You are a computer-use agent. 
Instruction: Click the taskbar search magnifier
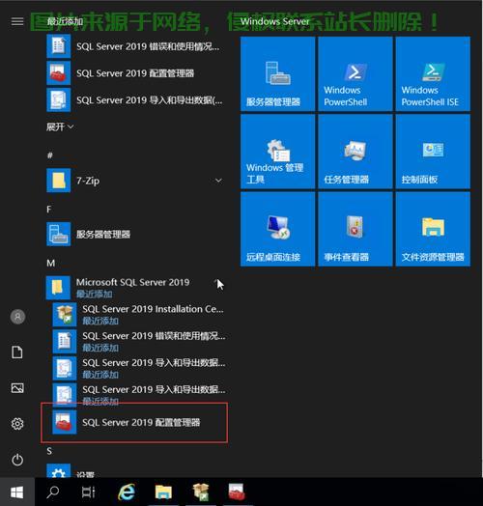[53, 492]
